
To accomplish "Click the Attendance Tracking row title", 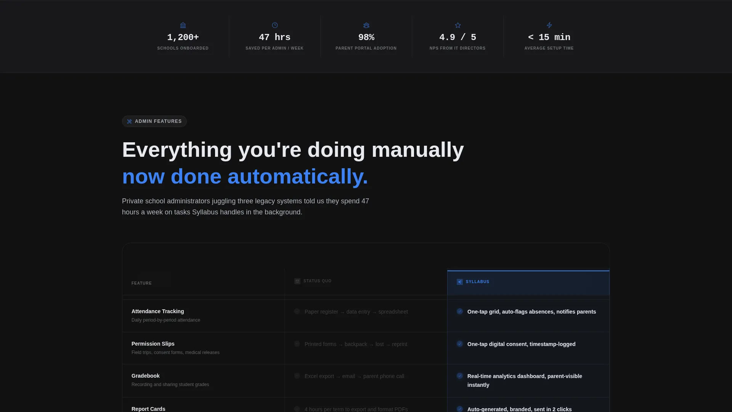I will (x=158, y=311).
